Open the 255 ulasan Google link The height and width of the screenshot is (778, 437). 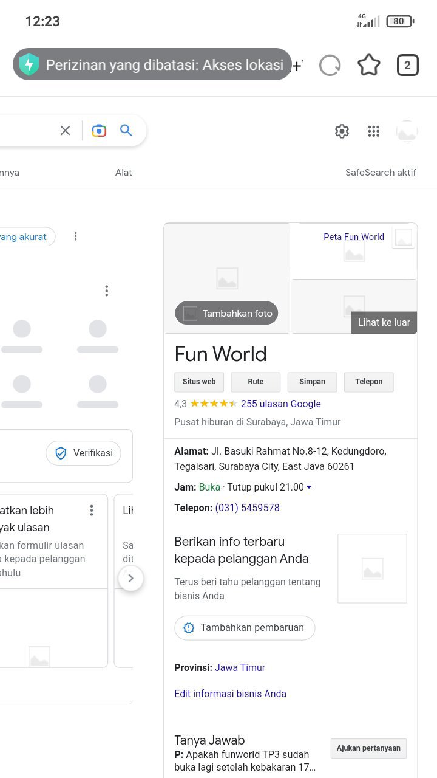pos(281,404)
